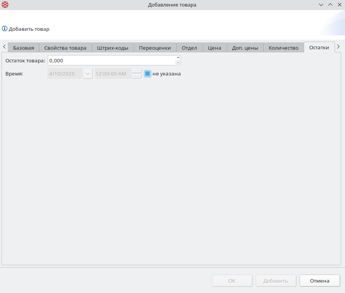Click the info icon beside Добавить товар
Viewport: 345px width, 293px height.
(x=5, y=29)
